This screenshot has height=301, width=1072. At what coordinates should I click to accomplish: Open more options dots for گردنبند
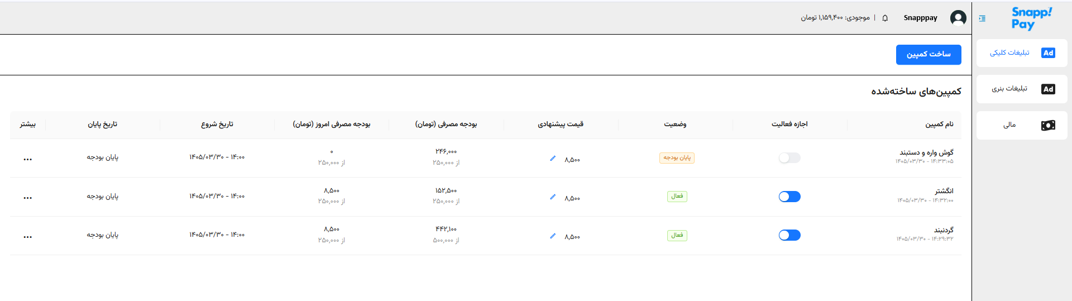click(x=27, y=237)
